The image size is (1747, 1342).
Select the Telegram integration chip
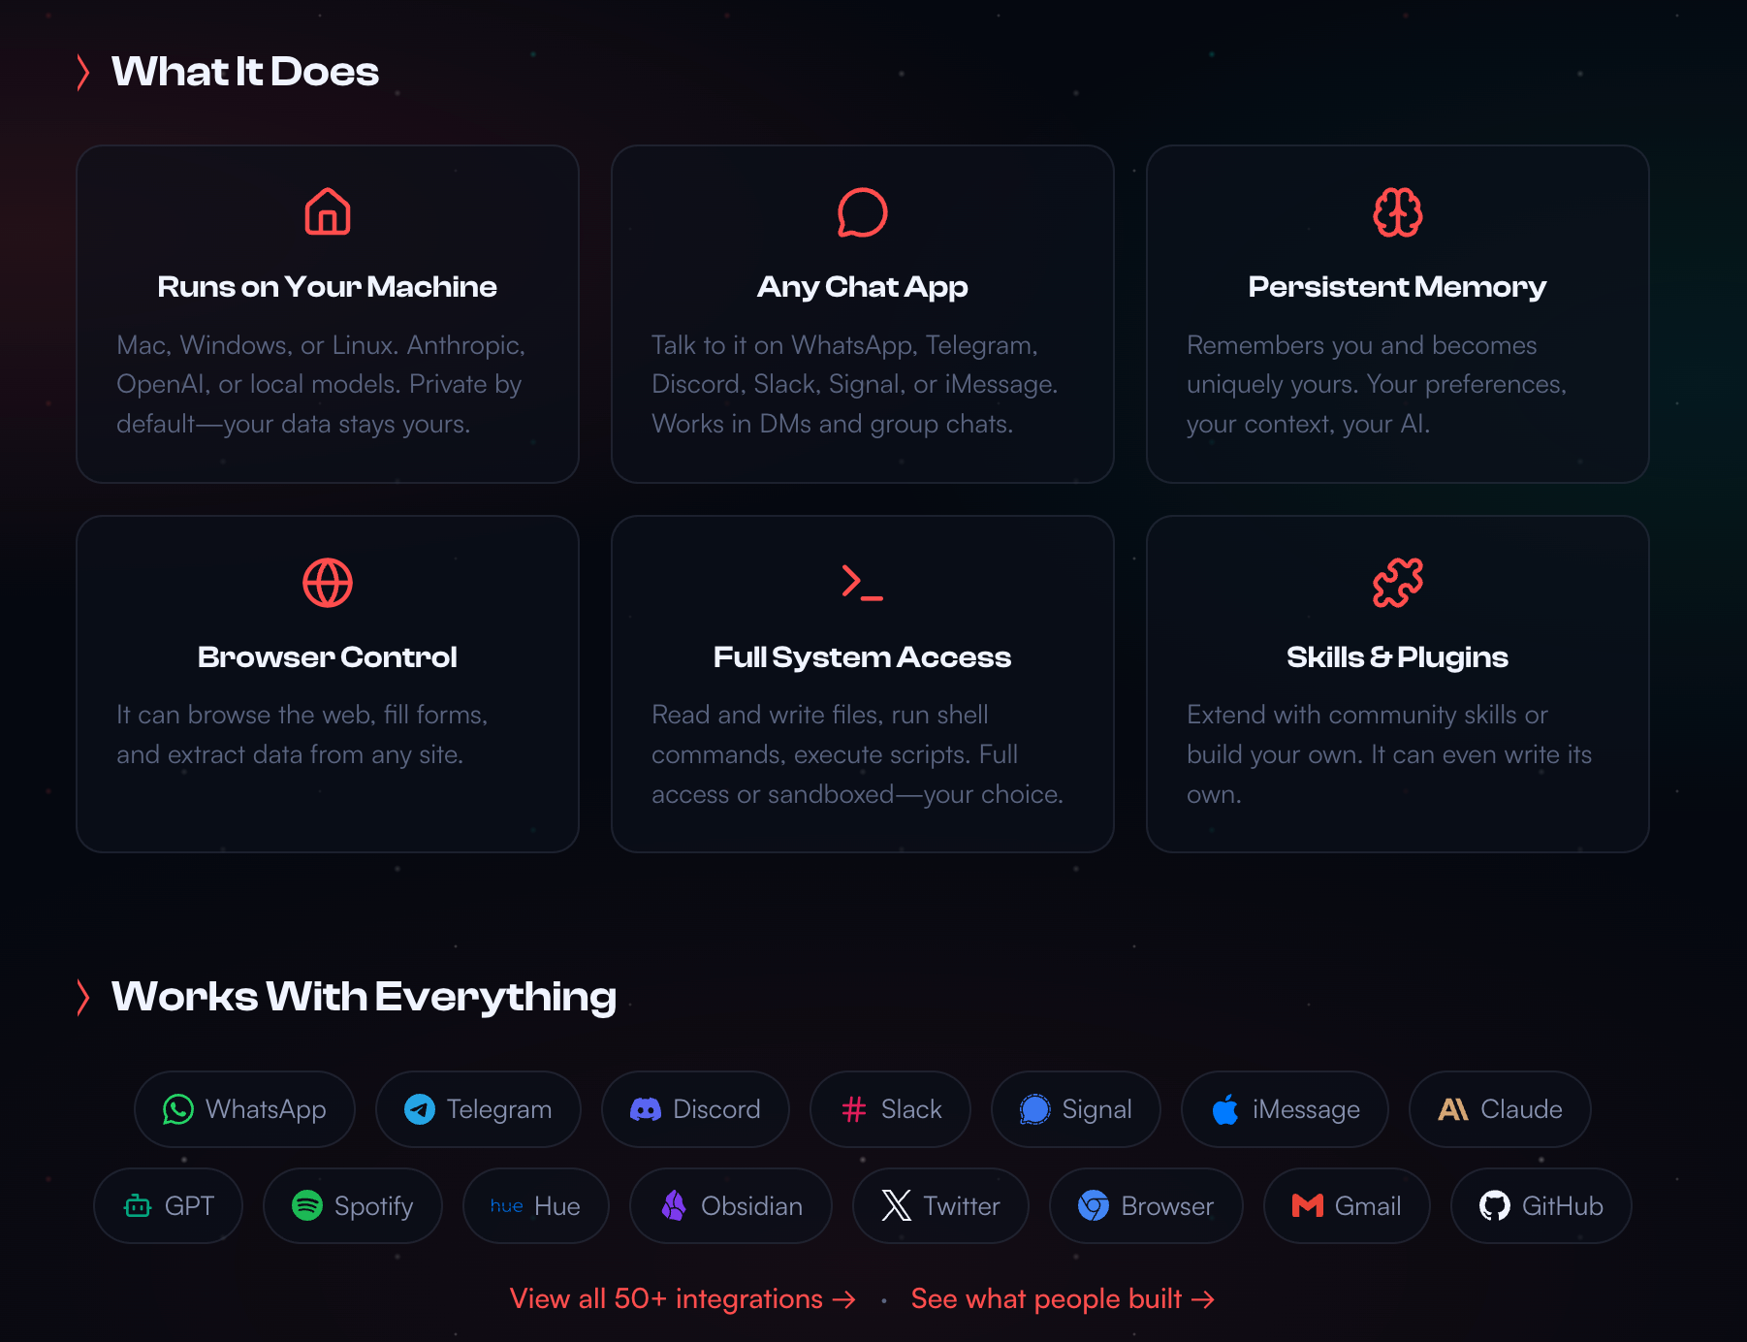[x=478, y=1109]
